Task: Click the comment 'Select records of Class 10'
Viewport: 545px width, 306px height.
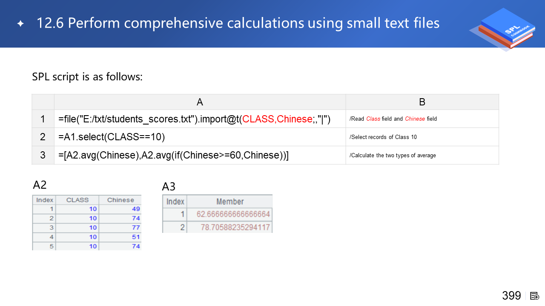Action: point(383,137)
